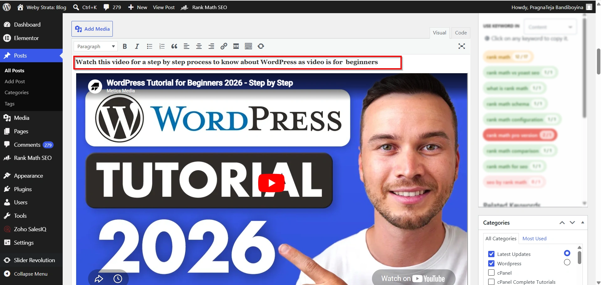Image resolution: width=601 pixels, height=285 pixels.
Task: Click the refresh icon in the editor toolbar
Action: 261,46
